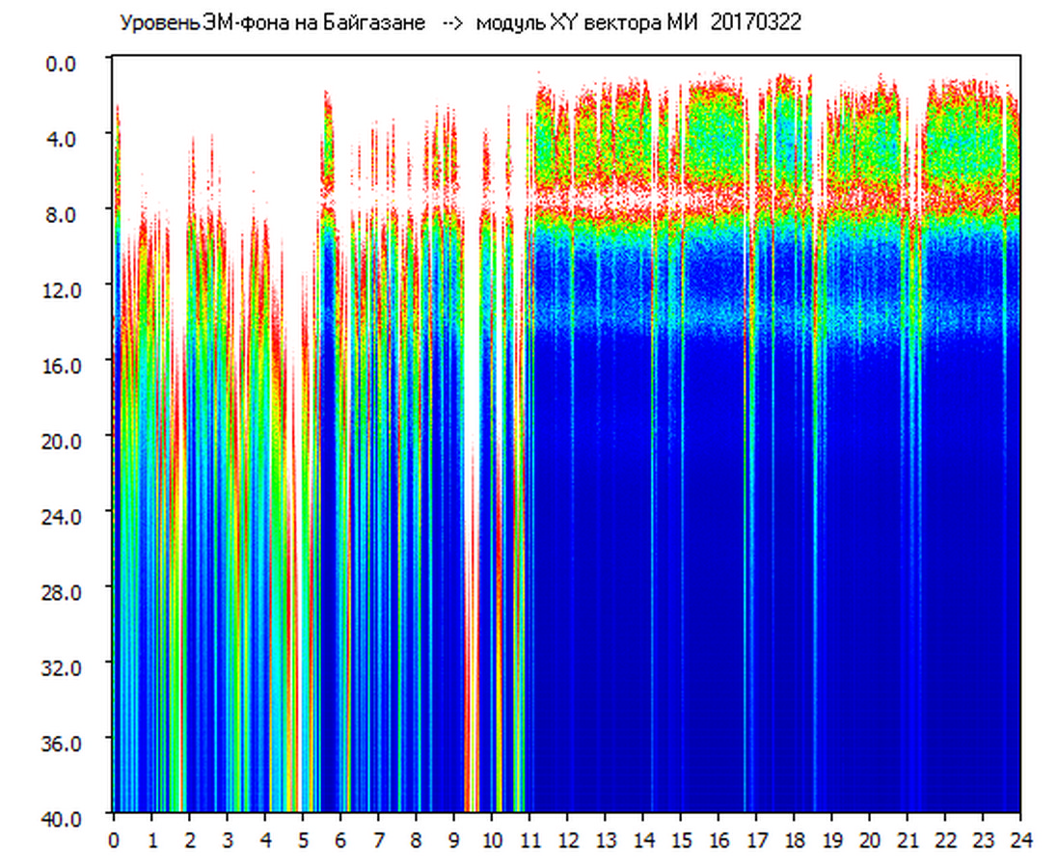
Task: Click hour 5 on the horizontal axis
Action: (x=303, y=839)
